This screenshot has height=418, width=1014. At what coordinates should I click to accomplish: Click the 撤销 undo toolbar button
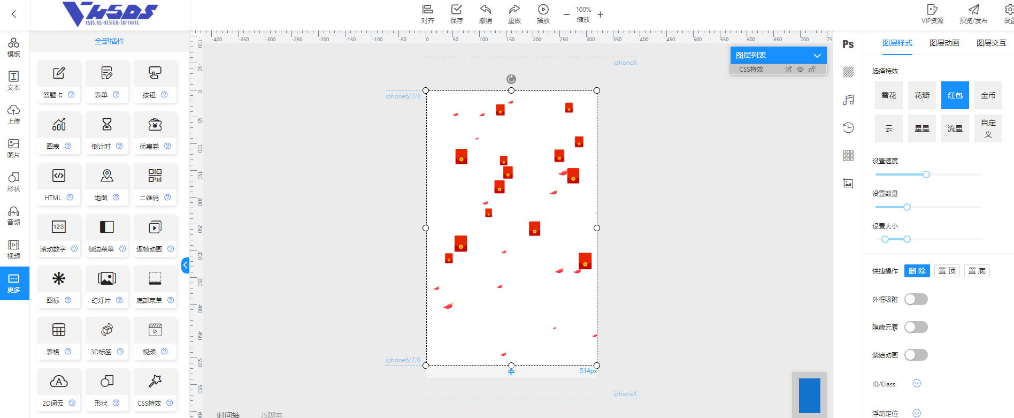point(486,14)
